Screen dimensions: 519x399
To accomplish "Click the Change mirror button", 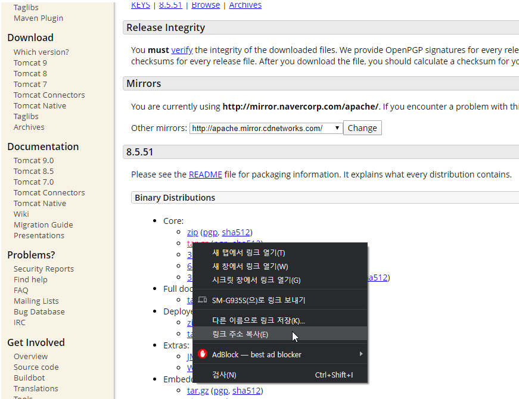I will (x=362, y=128).
